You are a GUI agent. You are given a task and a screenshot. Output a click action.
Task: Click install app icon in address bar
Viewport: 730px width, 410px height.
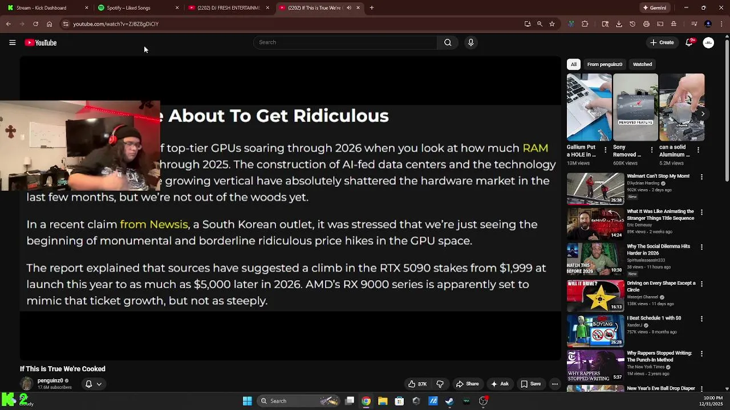(x=528, y=24)
